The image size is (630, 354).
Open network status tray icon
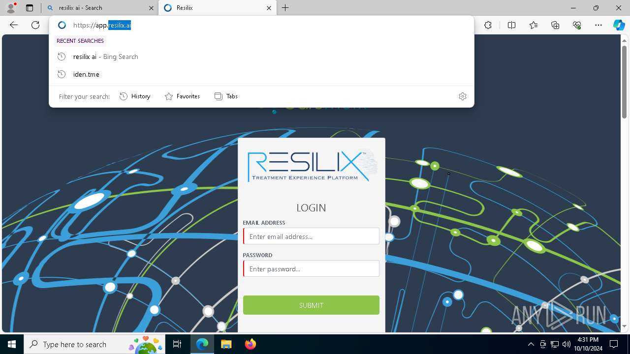(x=555, y=344)
